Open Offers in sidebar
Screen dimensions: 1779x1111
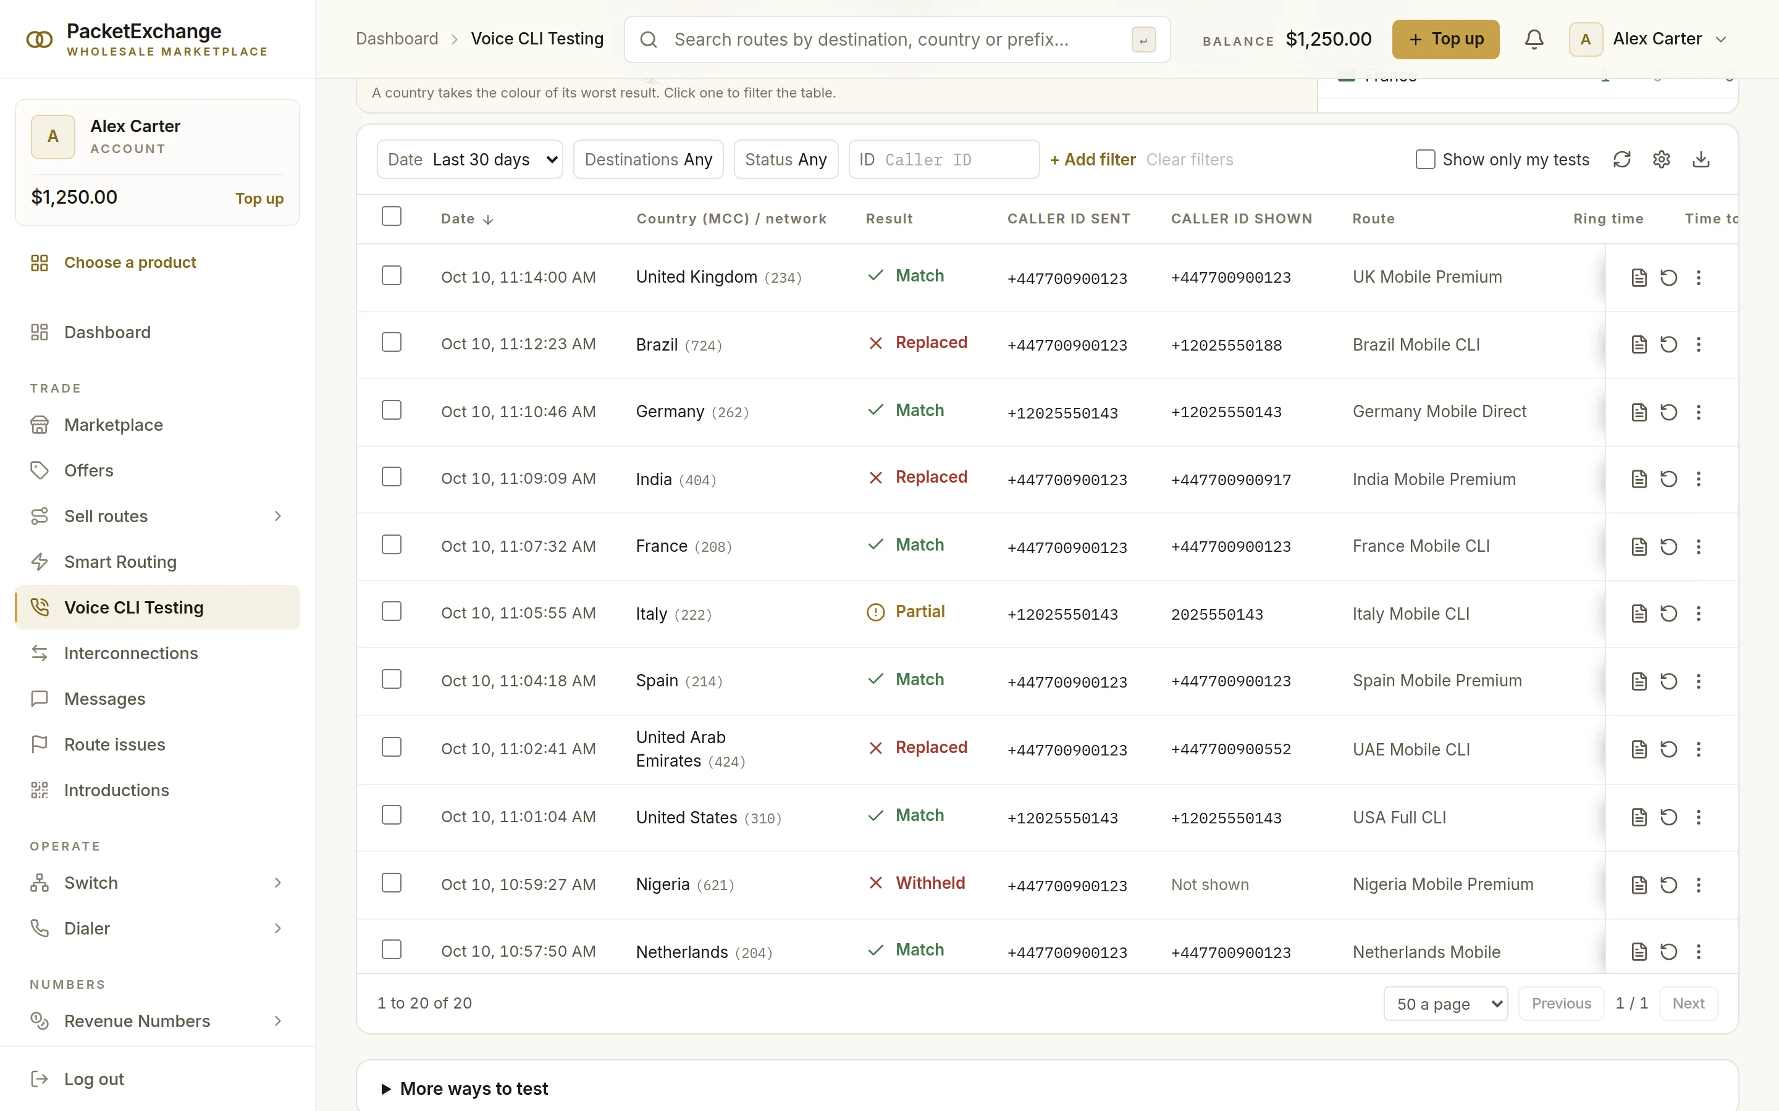tap(158, 470)
